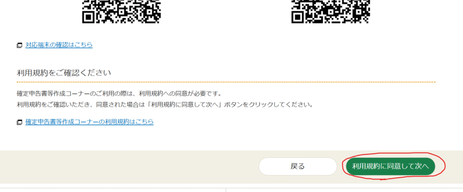This screenshot has width=463, height=192.
Task: Click vertical divider between the bottom panels
Action: point(226,190)
